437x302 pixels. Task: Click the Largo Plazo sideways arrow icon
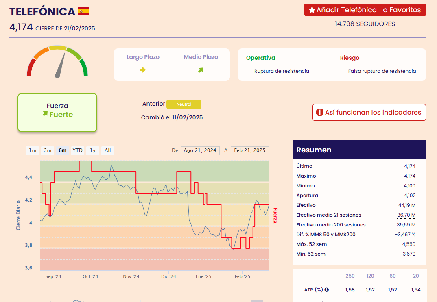click(143, 70)
